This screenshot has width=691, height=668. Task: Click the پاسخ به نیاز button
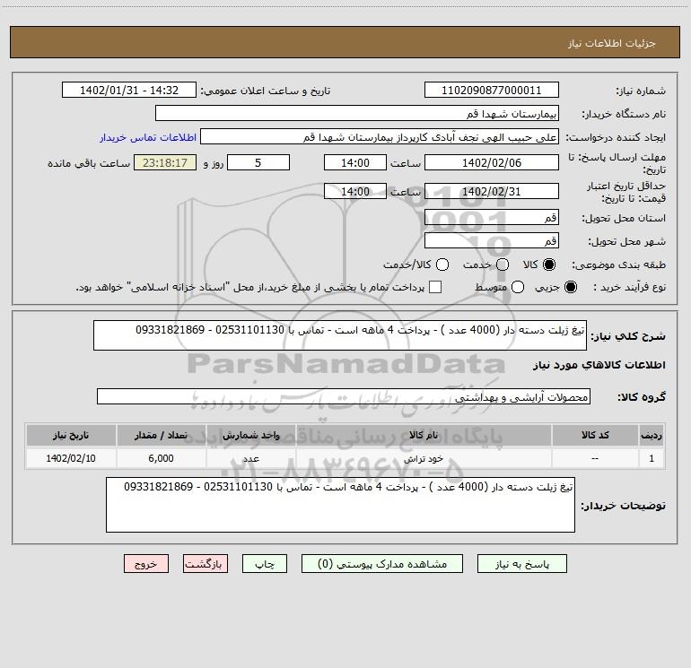[521, 564]
